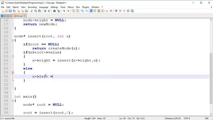Click the UTF-8 encoding status field
Viewport: 213px width, 120px height.
pos(187,118)
